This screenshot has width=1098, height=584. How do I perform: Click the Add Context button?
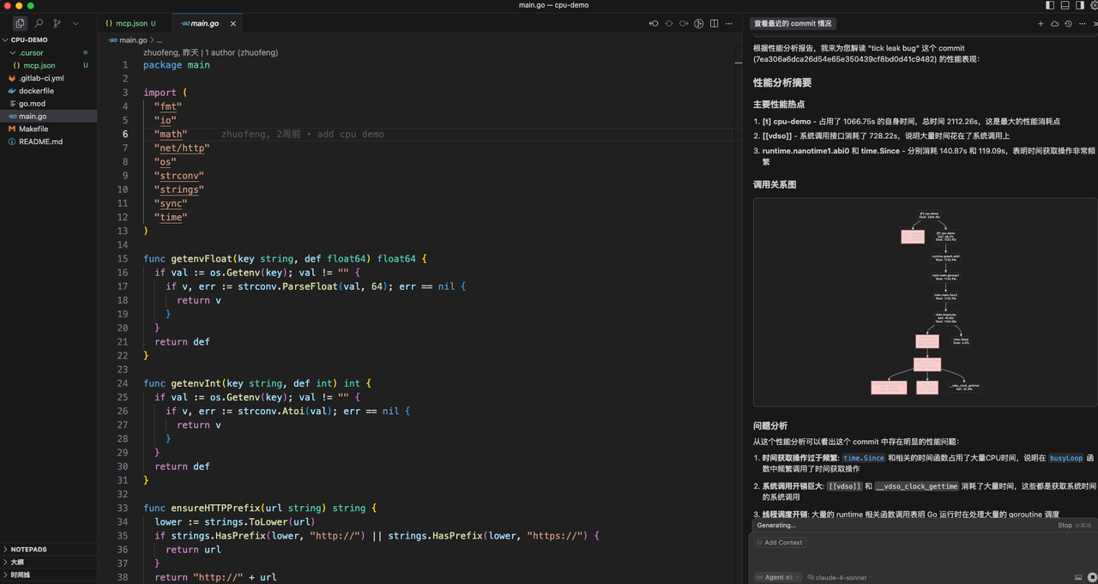click(x=780, y=542)
